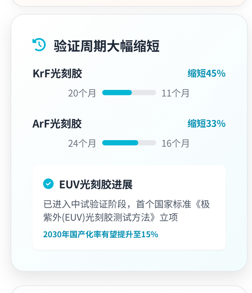This screenshot has width=252, height=293.
Task: Click the grey unfilled part of KrF bar
Action: pos(144,92)
